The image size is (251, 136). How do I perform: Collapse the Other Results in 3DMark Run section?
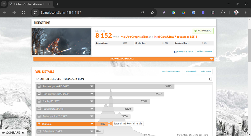211,79
